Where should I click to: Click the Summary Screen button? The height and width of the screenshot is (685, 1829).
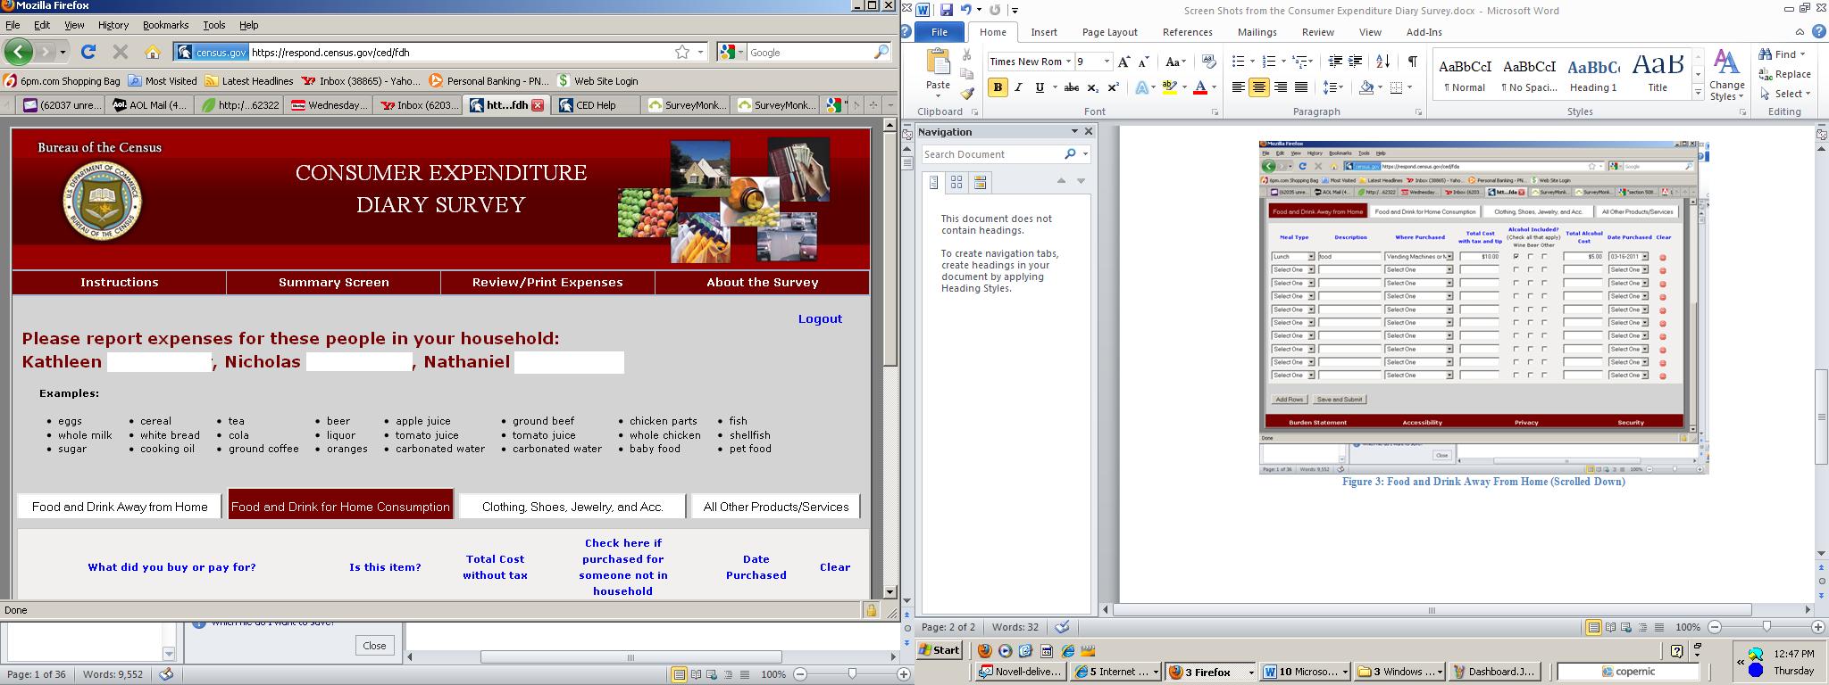point(333,282)
